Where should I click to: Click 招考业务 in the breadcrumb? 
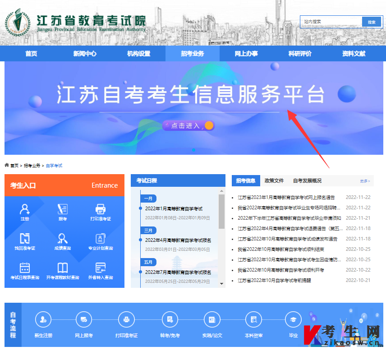[x=32, y=166]
